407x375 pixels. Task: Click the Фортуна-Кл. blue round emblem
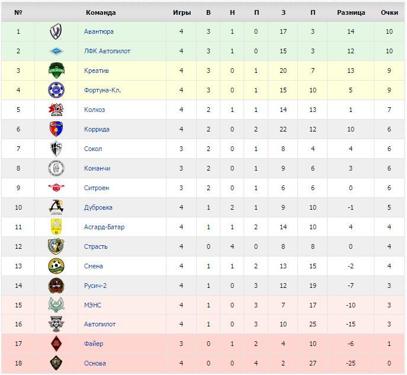tap(56, 90)
